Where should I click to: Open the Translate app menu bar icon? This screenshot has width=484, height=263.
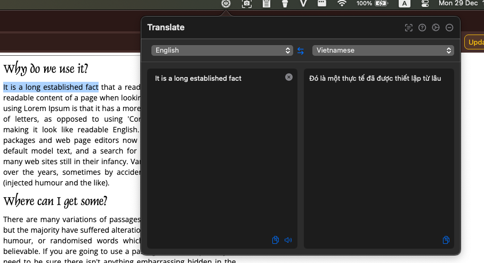tap(226, 3)
